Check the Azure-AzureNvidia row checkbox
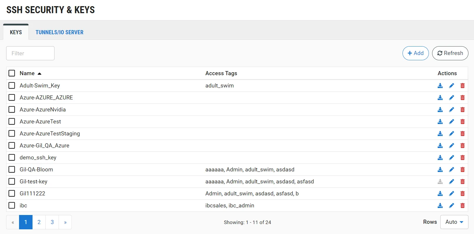The height and width of the screenshot is (234, 474). pyautogui.click(x=12, y=109)
